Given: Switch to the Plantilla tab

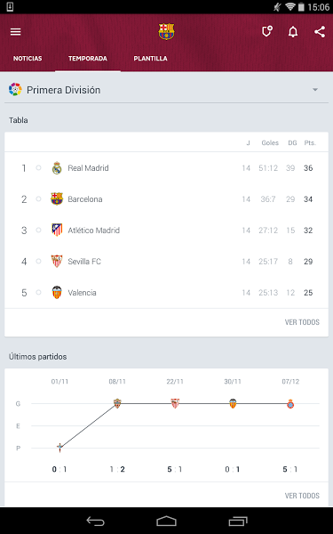Looking at the screenshot, I should (x=151, y=59).
